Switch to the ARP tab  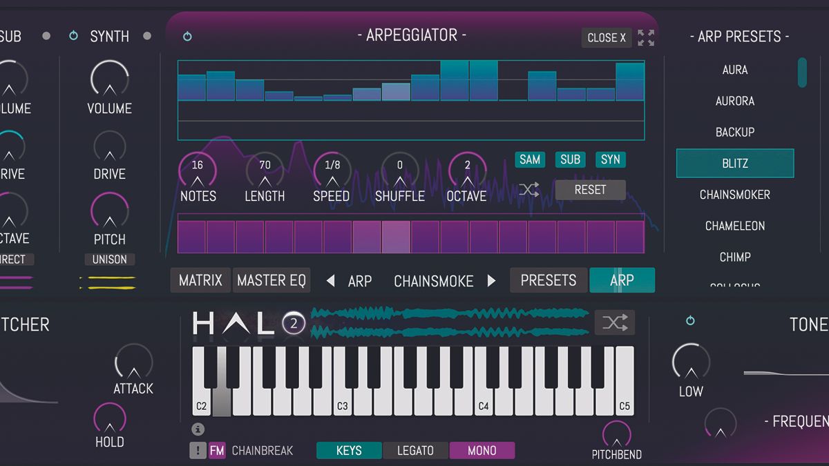click(622, 280)
